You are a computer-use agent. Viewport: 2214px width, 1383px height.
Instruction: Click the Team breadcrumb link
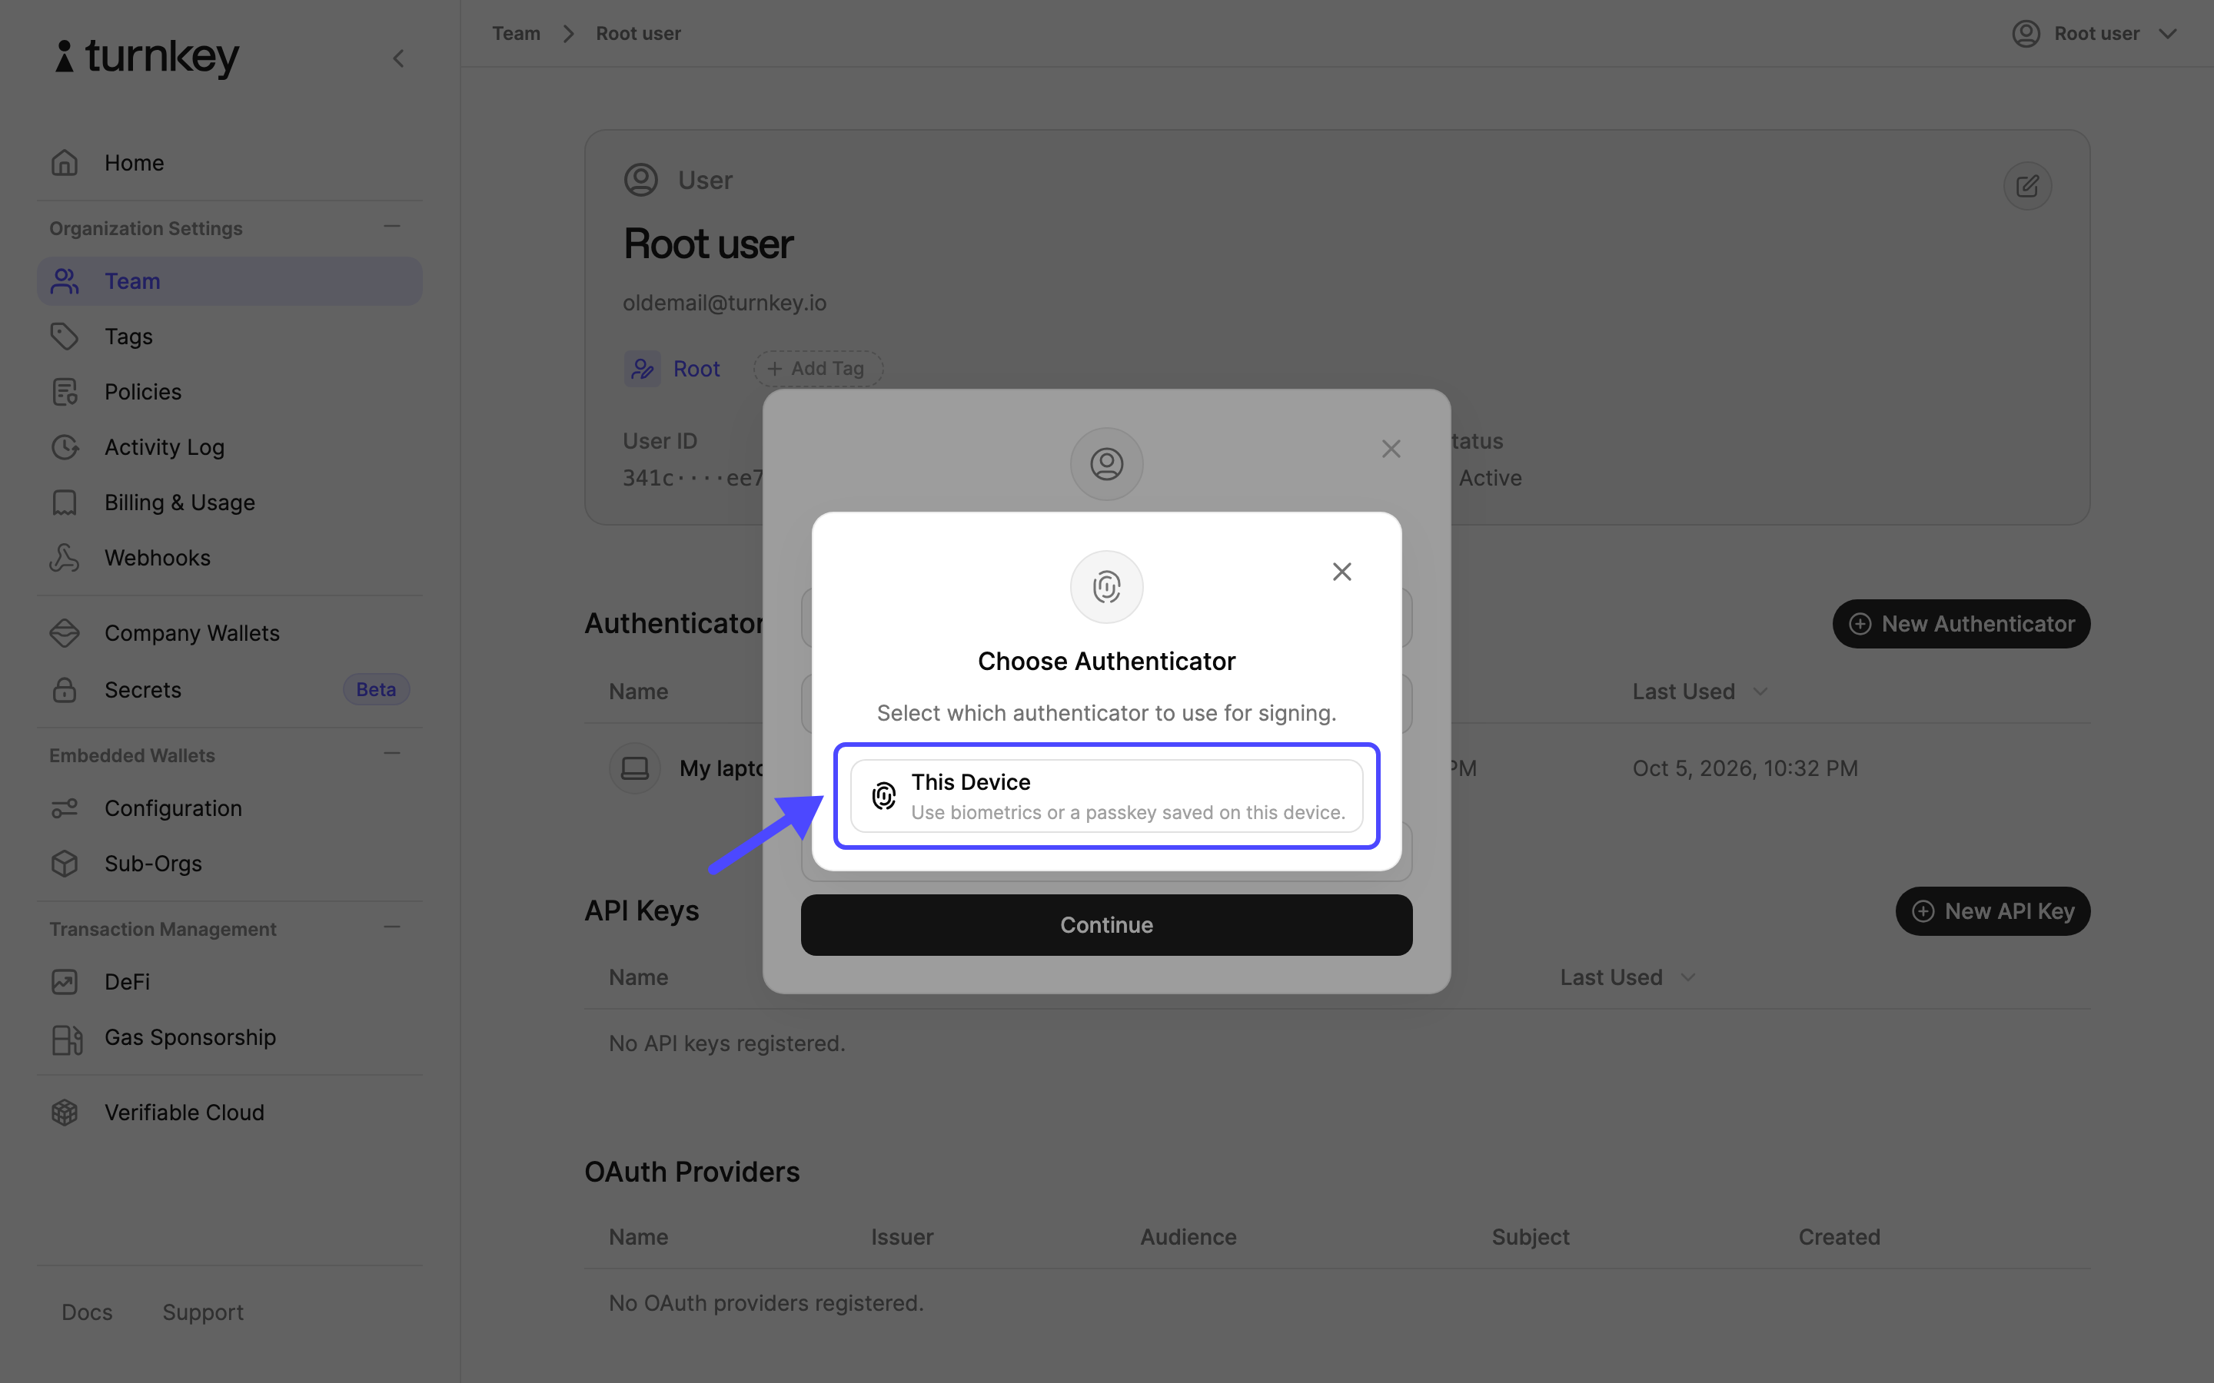coord(516,34)
